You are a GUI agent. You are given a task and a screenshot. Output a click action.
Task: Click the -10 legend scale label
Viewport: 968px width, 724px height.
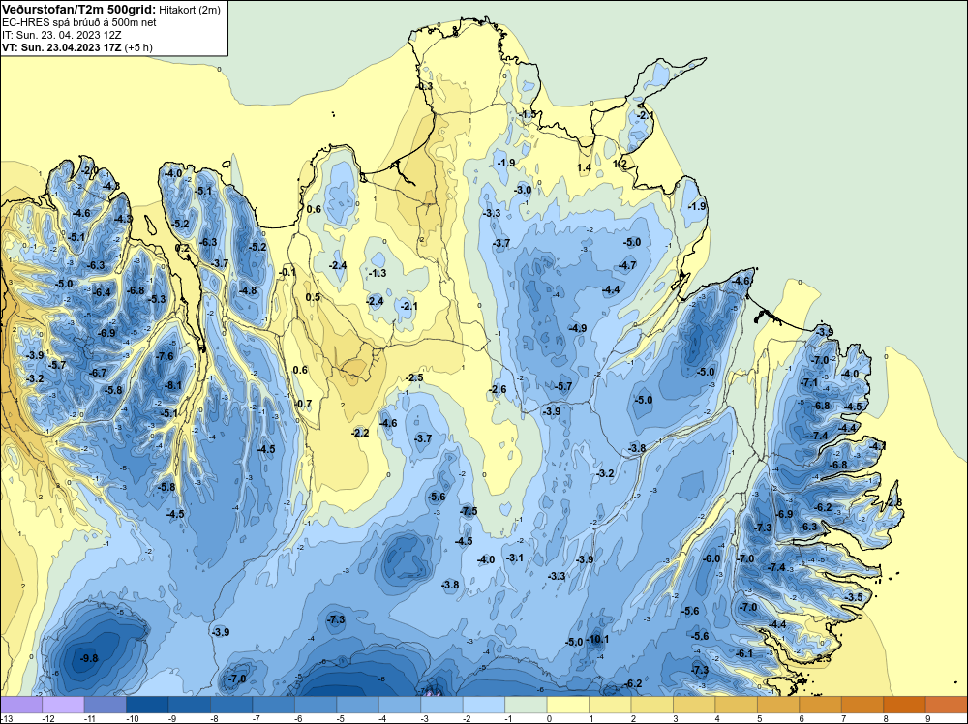tap(131, 718)
